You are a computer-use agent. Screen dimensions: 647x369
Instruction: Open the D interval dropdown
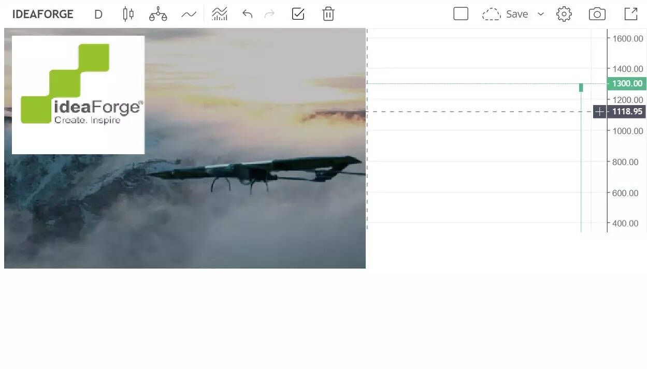point(98,14)
